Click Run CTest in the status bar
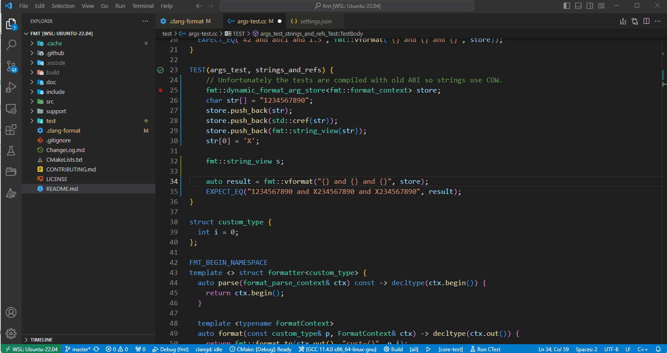The width and height of the screenshot is (667, 353). 485,349
